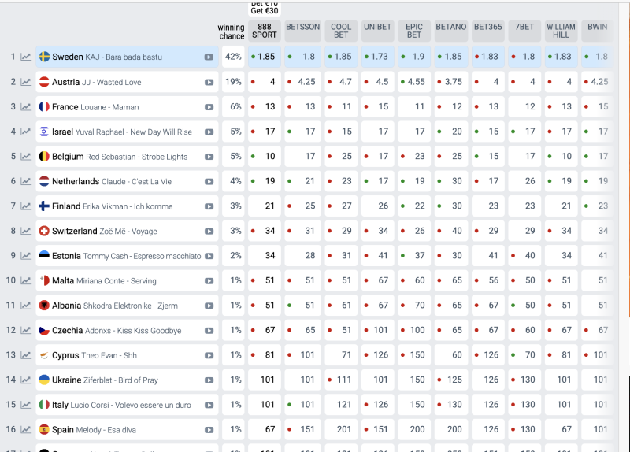The width and height of the screenshot is (630, 452).
Task: Play the video for Malta's Serving
Action: [209, 281]
